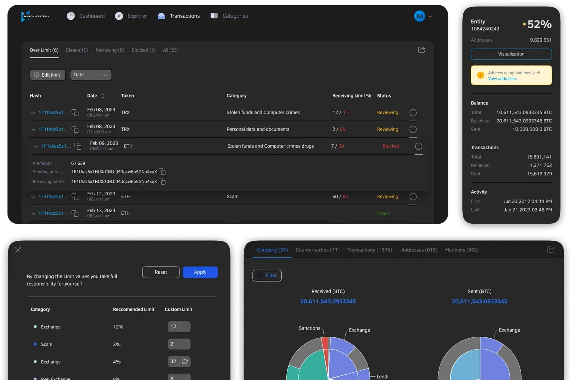The image size is (572, 380).
Task: Click the refresh icon in custom limit 32
Action: coord(185,362)
